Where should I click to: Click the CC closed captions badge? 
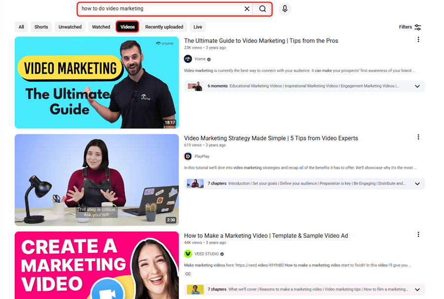coord(188,274)
